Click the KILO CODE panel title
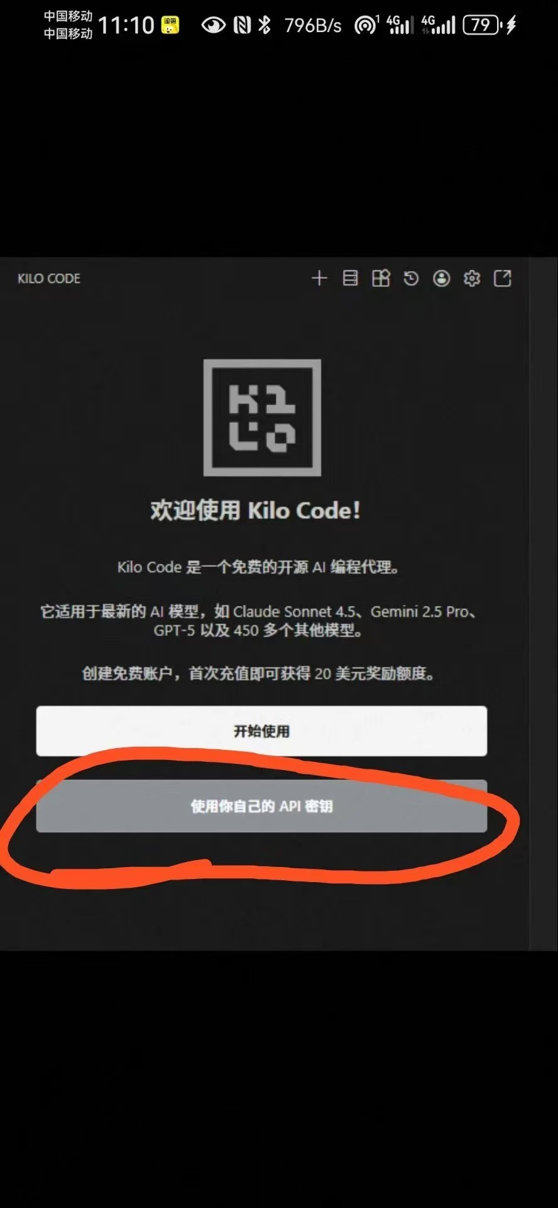This screenshot has width=558, height=1208. (x=49, y=278)
